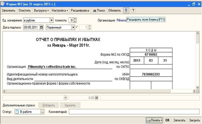Select the 0710002 OKUD code cell
This screenshot has width=202, height=124.
tap(151, 54)
